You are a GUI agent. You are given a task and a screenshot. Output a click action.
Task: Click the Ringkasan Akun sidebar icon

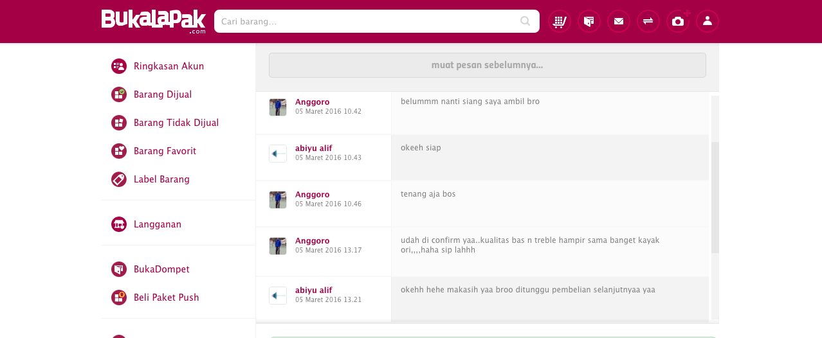point(118,66)
